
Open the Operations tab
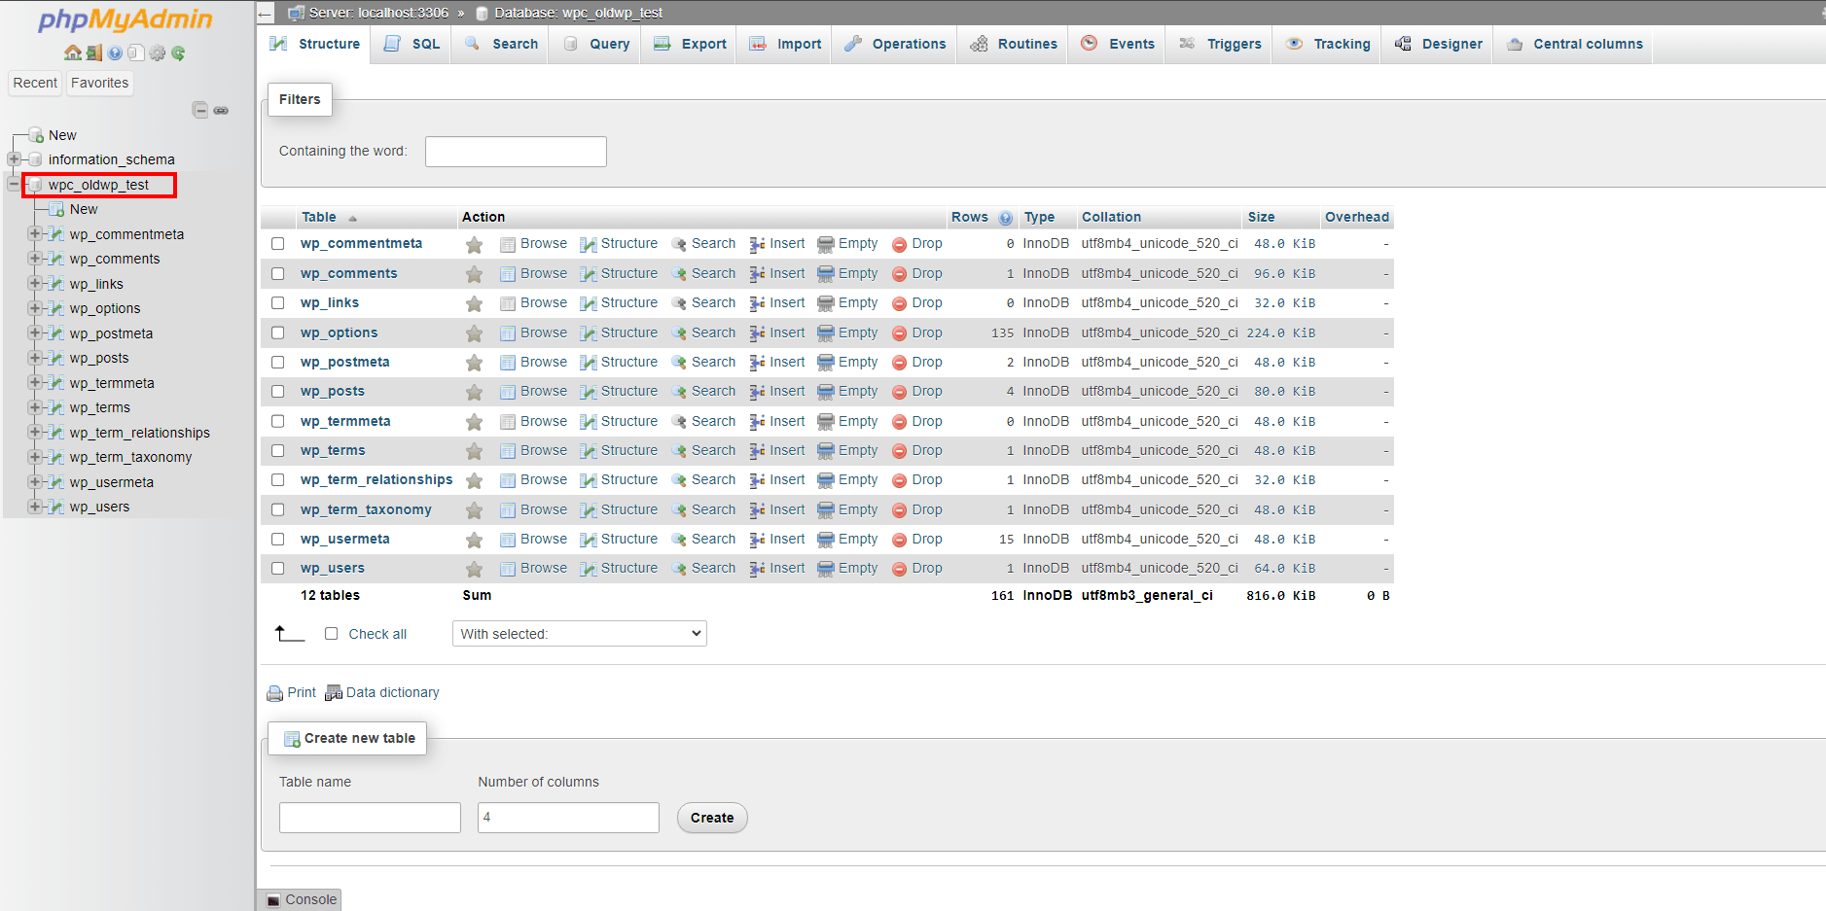tap(895, 44)
